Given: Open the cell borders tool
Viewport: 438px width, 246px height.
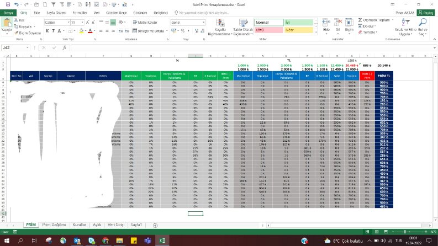Looking at the screenshot, I should (70, 31).
